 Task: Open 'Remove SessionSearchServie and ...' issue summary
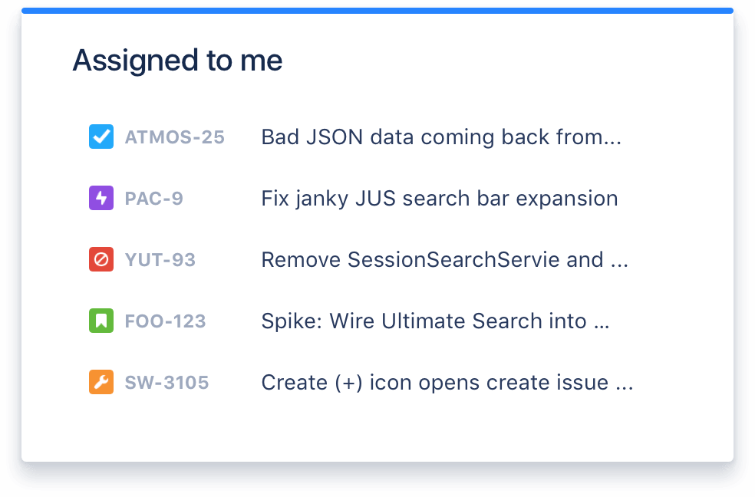445,259
